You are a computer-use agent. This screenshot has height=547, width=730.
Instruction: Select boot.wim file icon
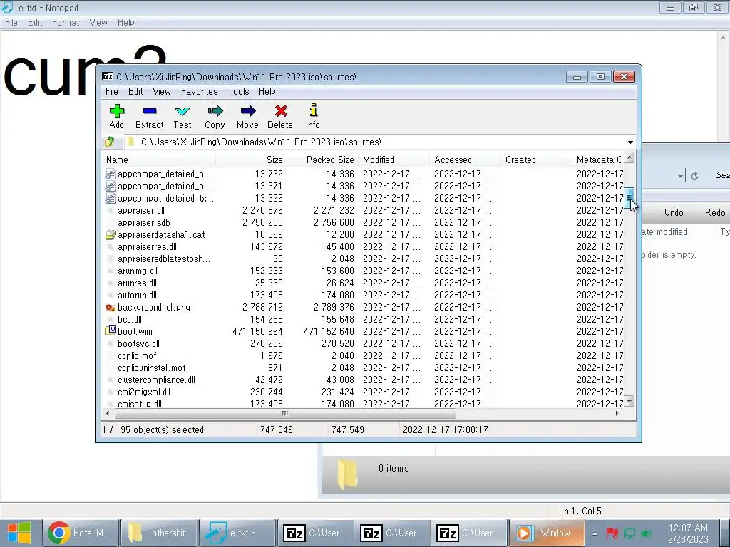coord(110,331)
